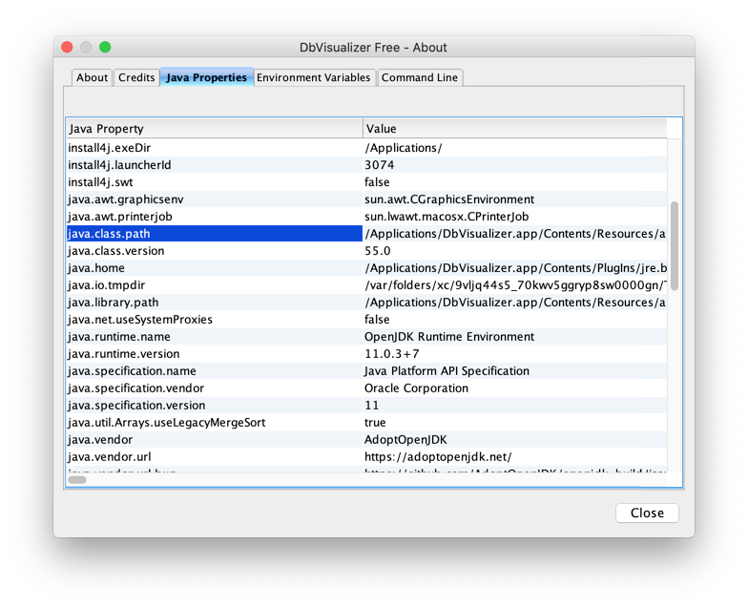Sort by the Value column header
Image resolution: width=748 pixels, height=608 pixels.
click(x=513, y=129)
